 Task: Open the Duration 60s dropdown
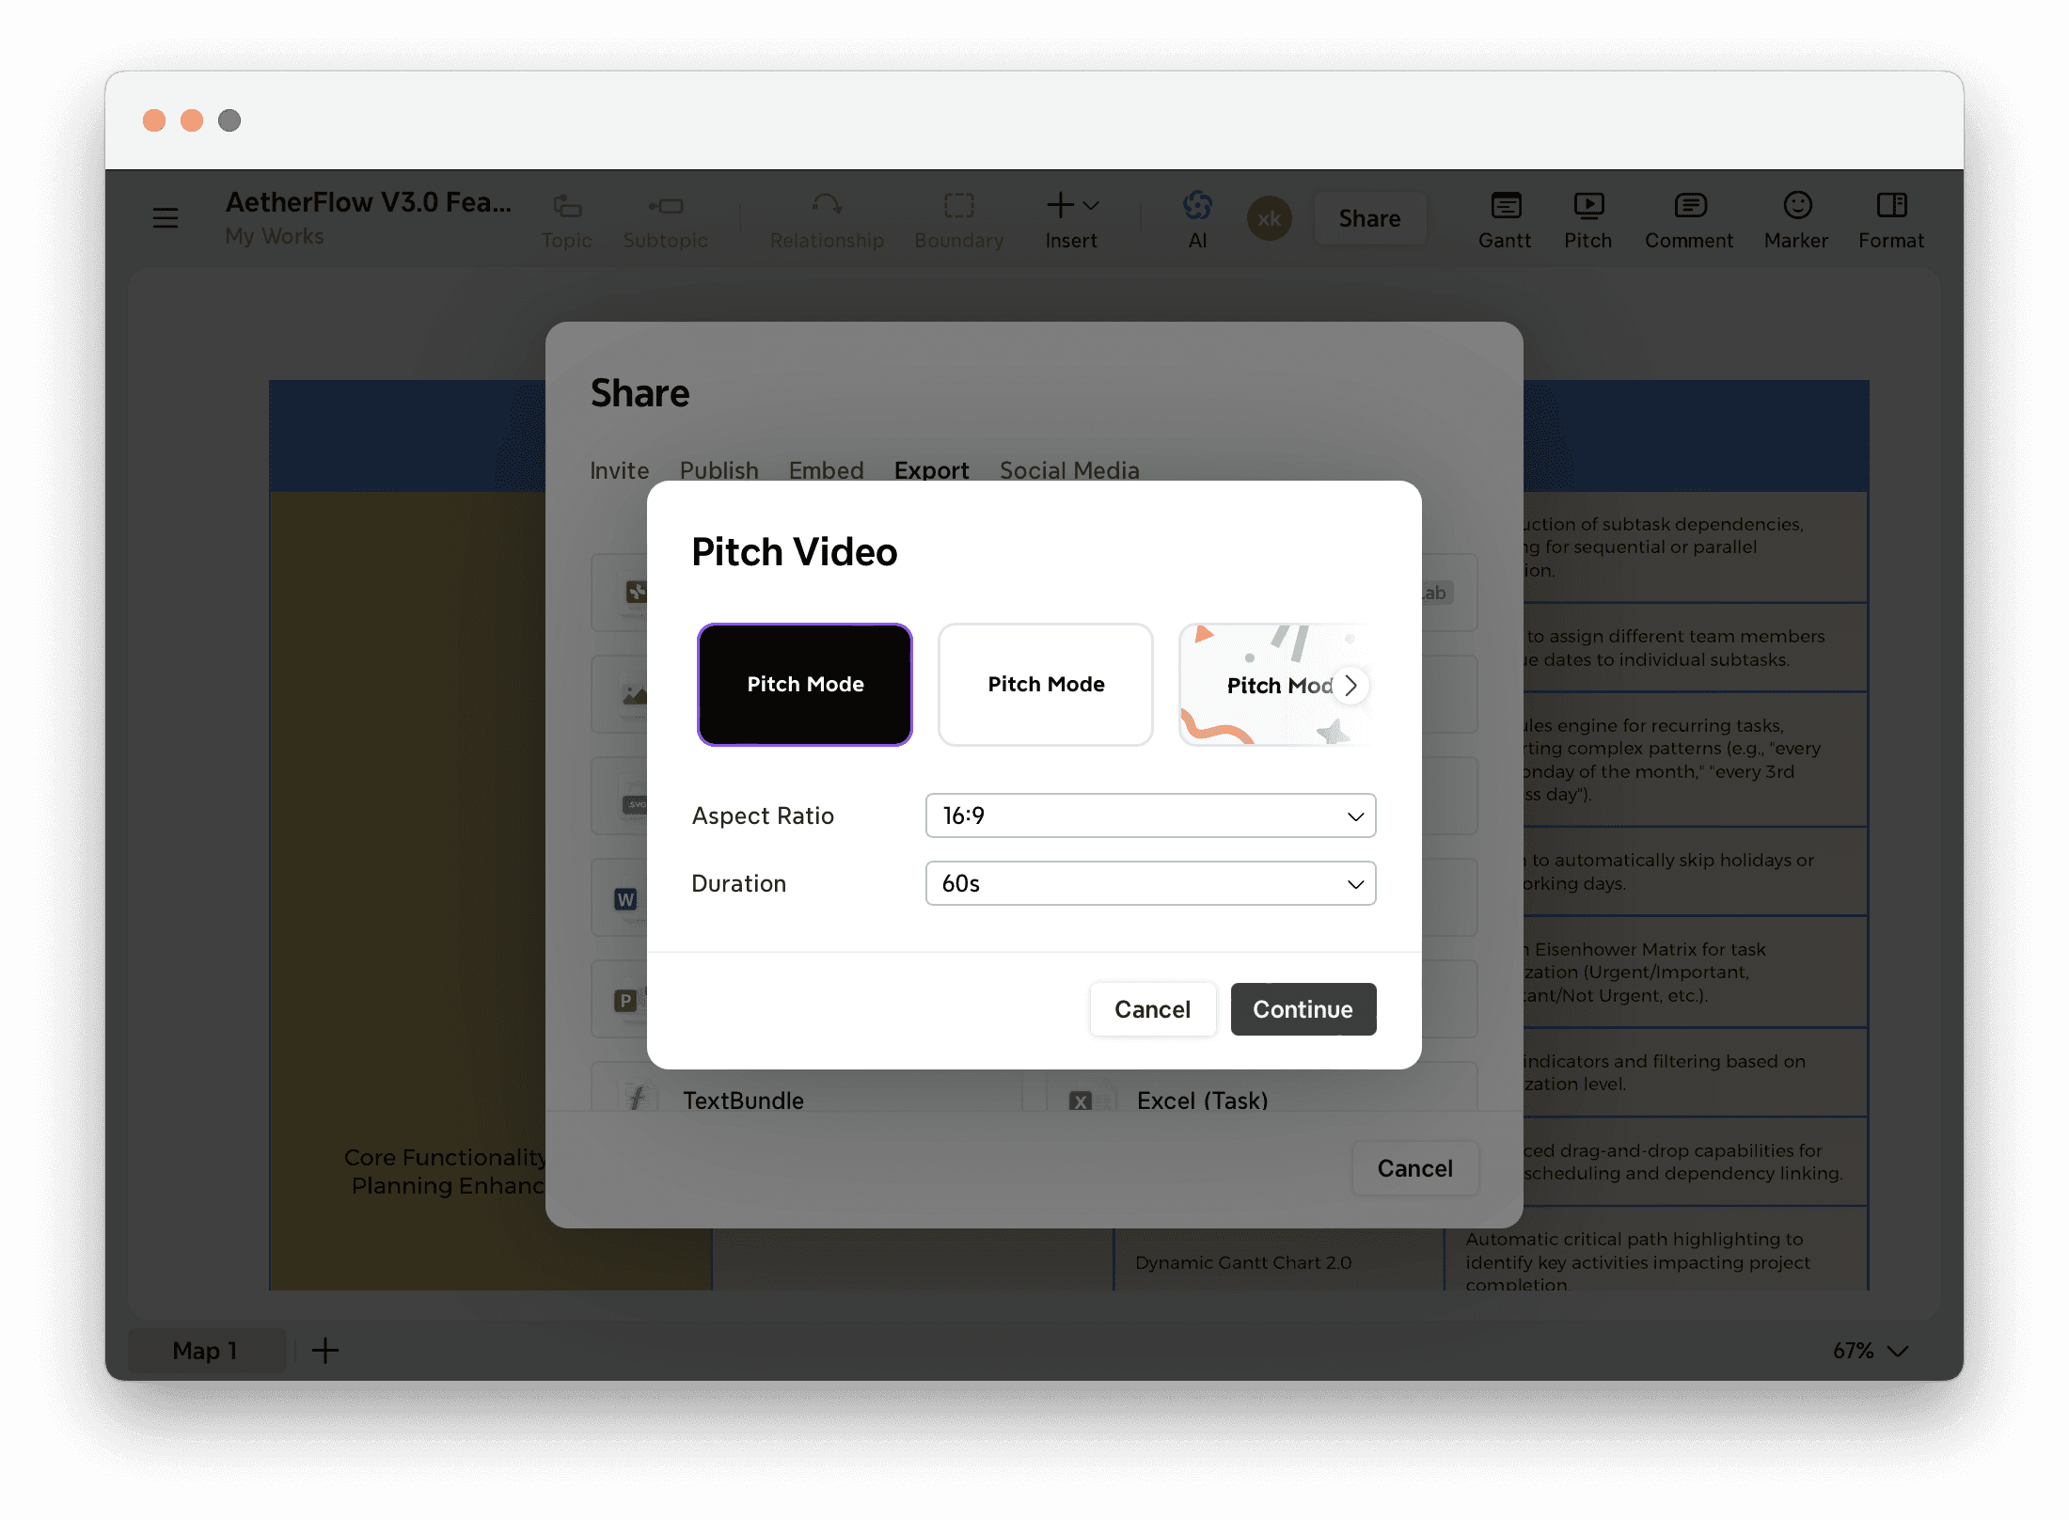tap(1150, 883)
